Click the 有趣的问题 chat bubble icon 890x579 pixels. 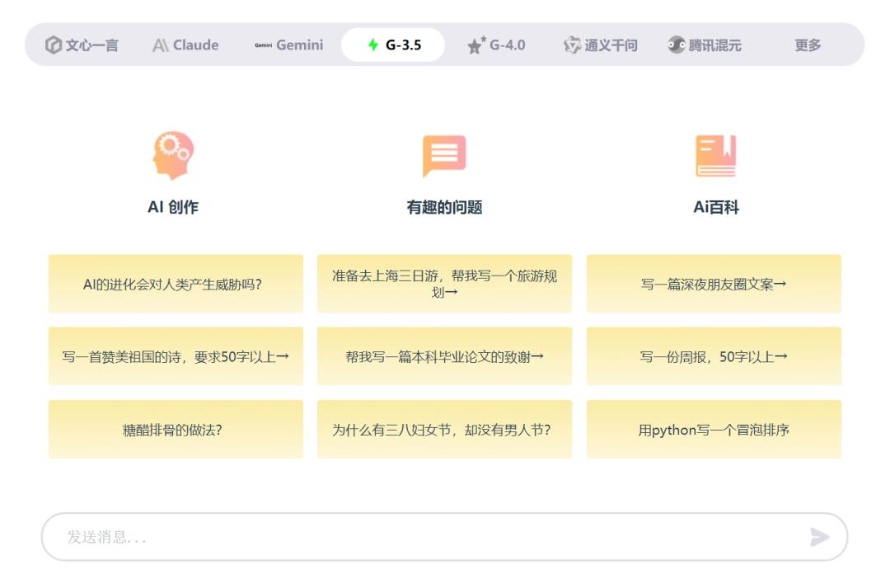coord(444,155)
